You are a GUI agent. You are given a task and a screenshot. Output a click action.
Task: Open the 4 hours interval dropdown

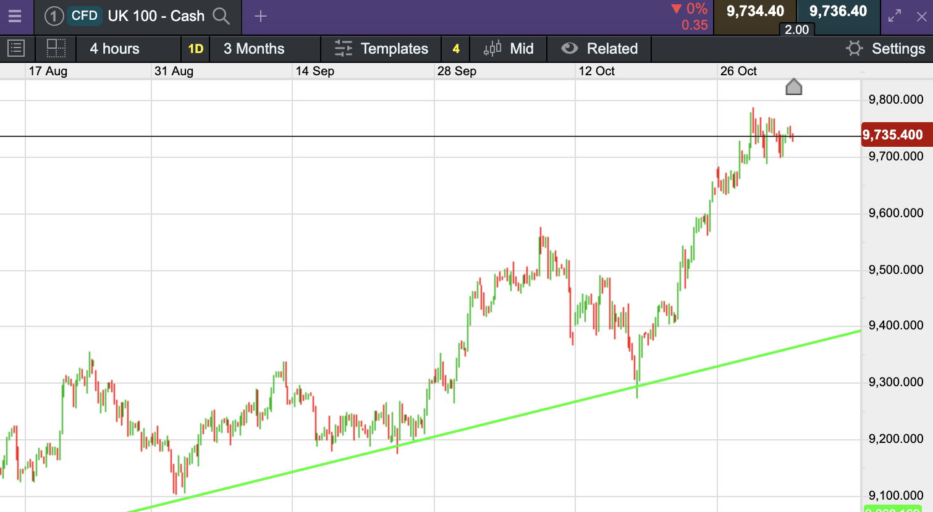[x=115, y=49]
